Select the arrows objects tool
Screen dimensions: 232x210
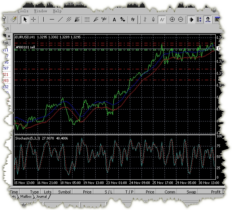(123, 20)
